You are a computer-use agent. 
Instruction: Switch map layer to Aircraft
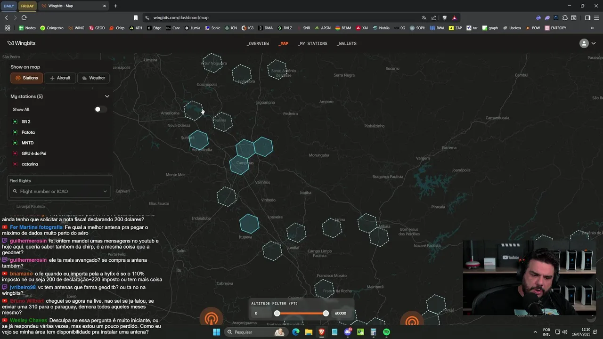tap(60, 78)
